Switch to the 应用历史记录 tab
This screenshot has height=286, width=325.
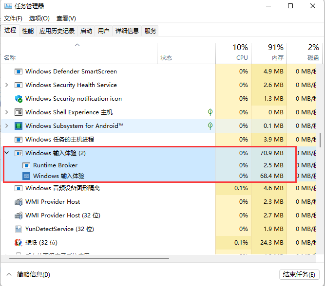[57, 31]
